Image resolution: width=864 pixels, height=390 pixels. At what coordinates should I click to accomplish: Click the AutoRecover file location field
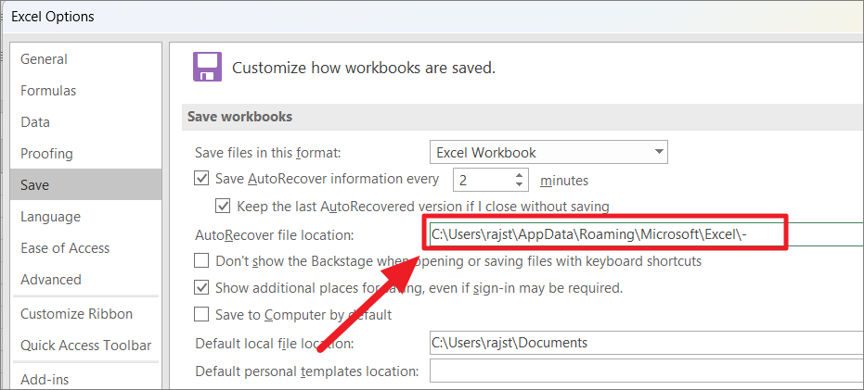646,235
